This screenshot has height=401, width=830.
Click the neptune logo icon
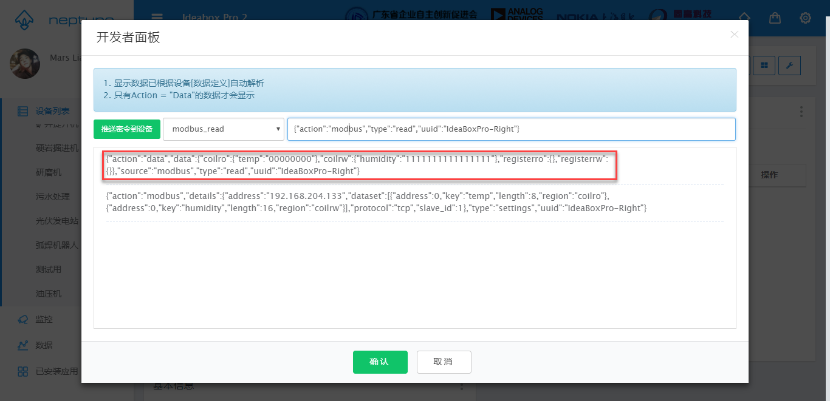coord(23,19)
